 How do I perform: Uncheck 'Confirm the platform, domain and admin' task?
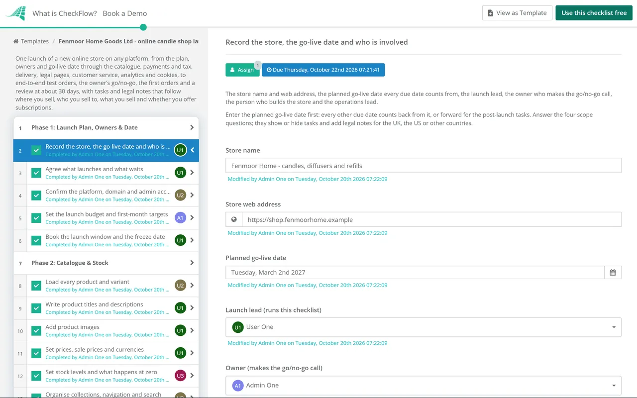coord(36,195)
